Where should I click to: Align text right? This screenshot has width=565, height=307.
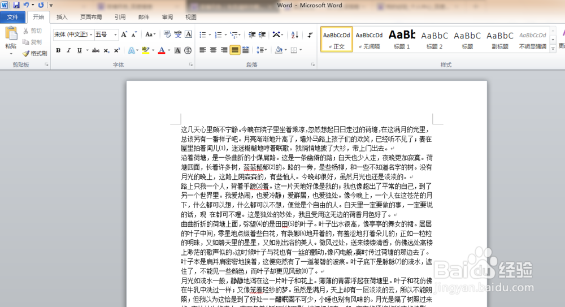click(224, 50)
